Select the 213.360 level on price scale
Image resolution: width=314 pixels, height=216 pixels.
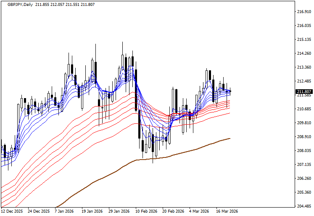303,67
